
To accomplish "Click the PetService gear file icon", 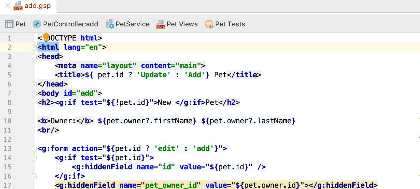I will 110,24.
